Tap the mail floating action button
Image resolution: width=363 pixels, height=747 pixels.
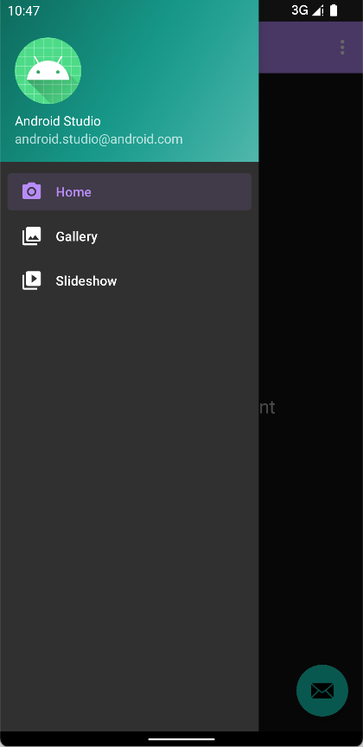click(322, 691)
